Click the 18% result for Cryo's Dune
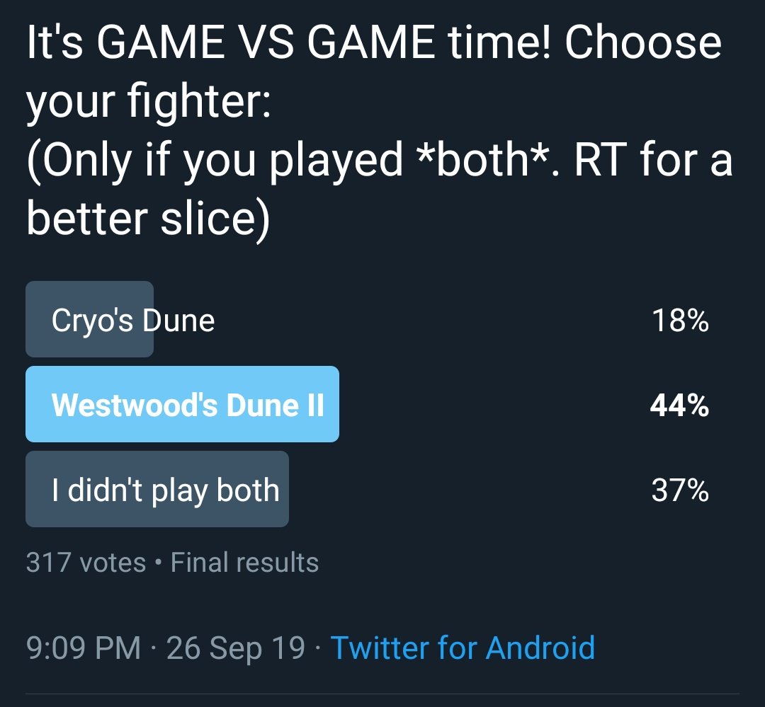765x707 pixels. click(680, 321)
